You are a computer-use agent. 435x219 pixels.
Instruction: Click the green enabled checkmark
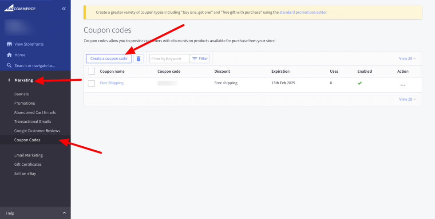tap(360, 83)
